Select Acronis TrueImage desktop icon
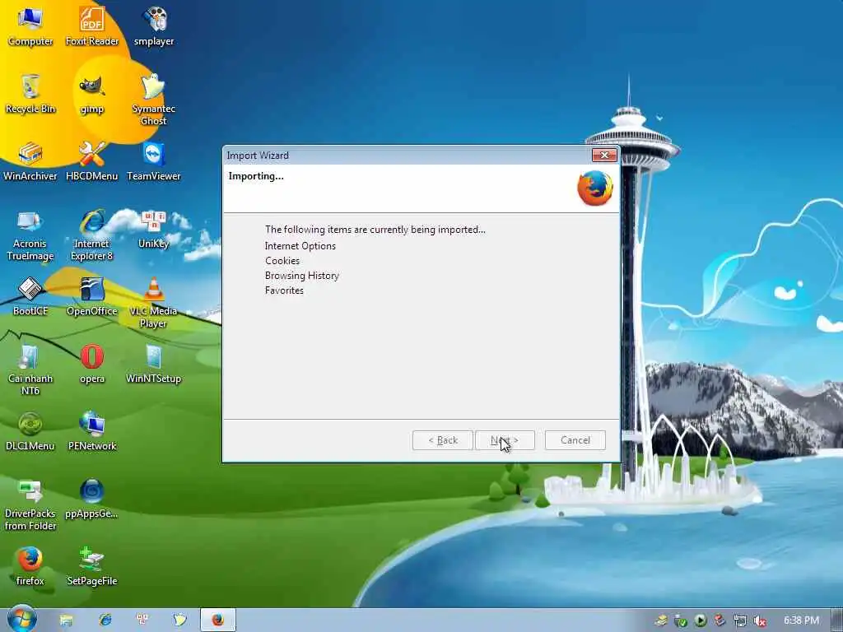The image size is (843, 632). click(30, 235)
